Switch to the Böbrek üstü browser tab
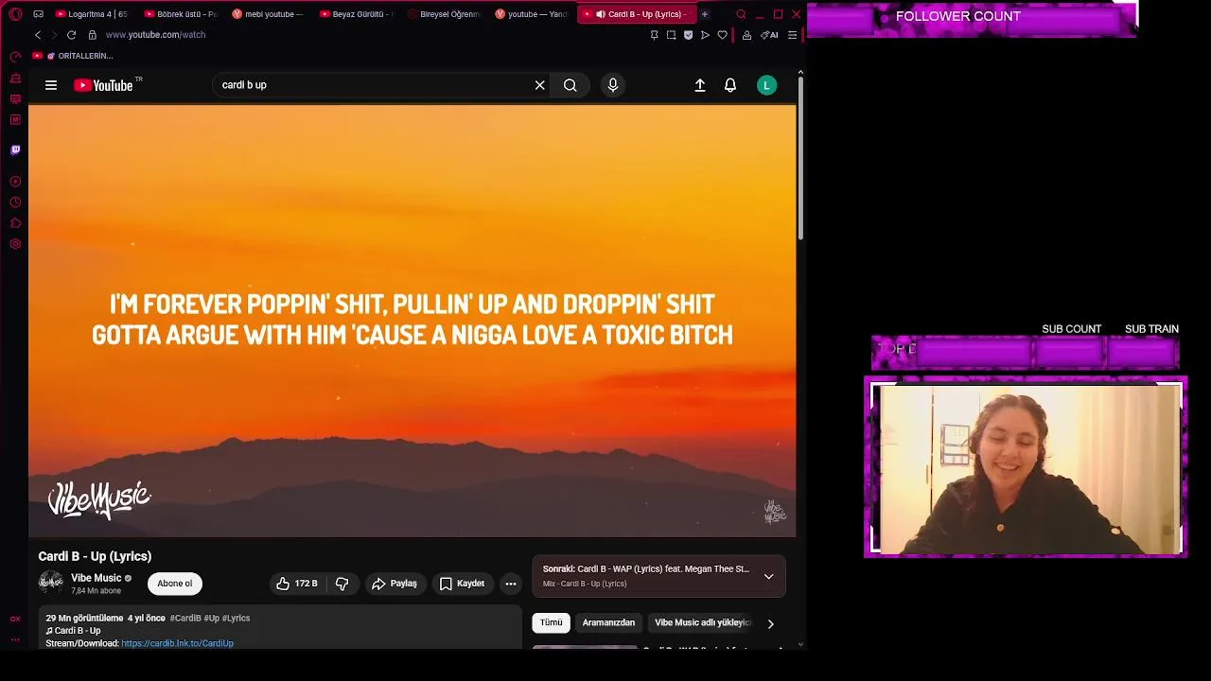The image size is (1211, 681). 180,14
